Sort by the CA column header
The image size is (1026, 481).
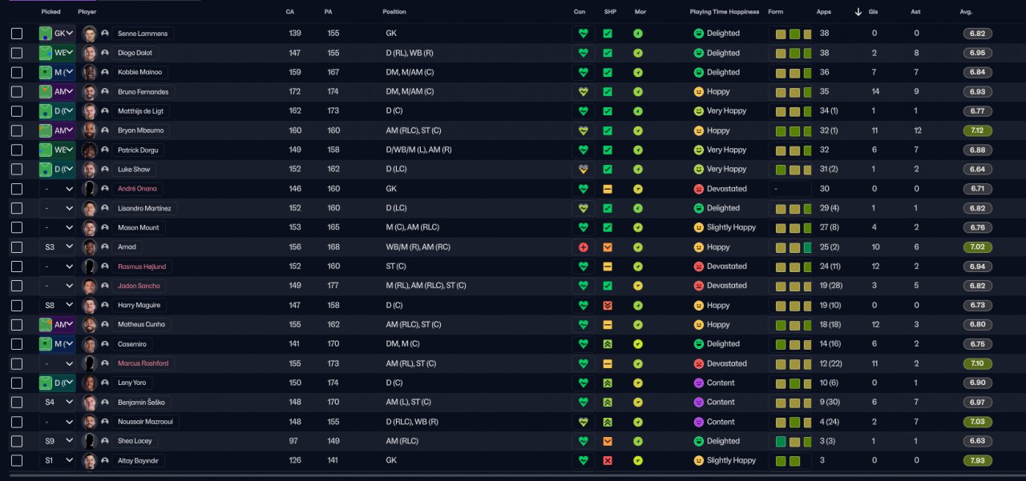tap(289, 12)
